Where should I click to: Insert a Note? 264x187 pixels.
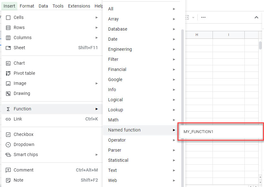(x=19, y=180)
